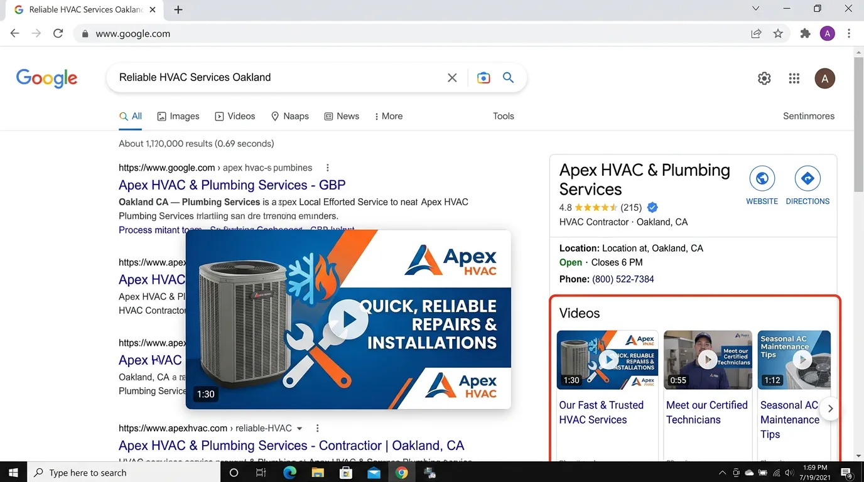864x482 pixels.
Task: Open Seasonal AC Maintenance Tips video title
Action: (x=789, y=420)
